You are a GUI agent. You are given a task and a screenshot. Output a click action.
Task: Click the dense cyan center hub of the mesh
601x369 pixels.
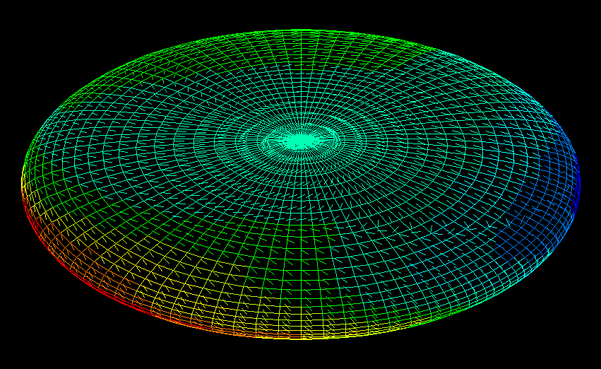pos(300,141)
